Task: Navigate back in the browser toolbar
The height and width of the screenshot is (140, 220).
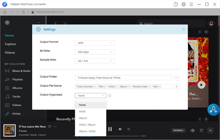Action: click(12, 12)
